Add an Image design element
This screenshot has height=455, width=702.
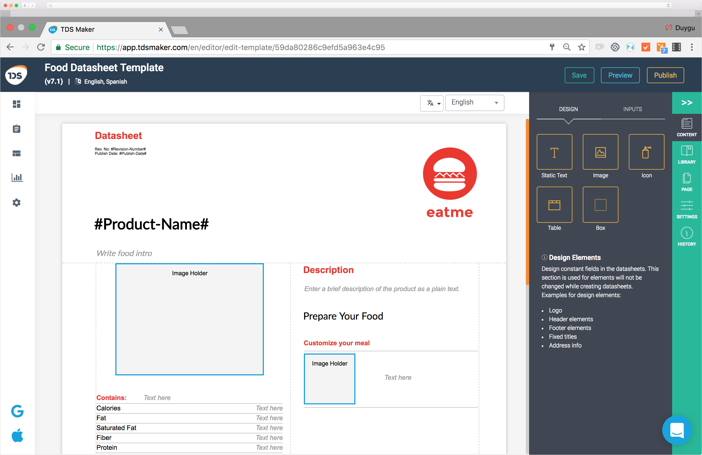coord(600,152)
